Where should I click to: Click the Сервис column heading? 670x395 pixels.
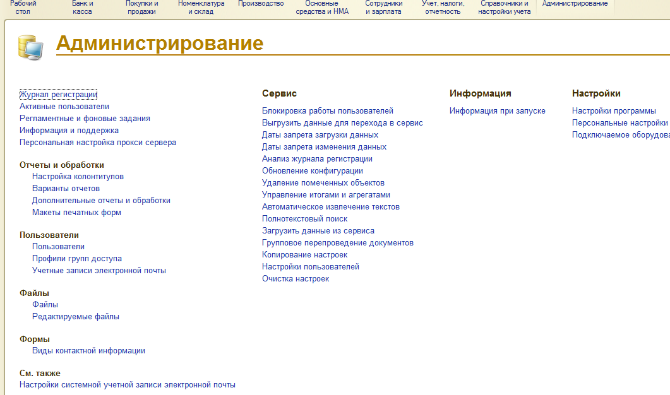coord(280,93)
